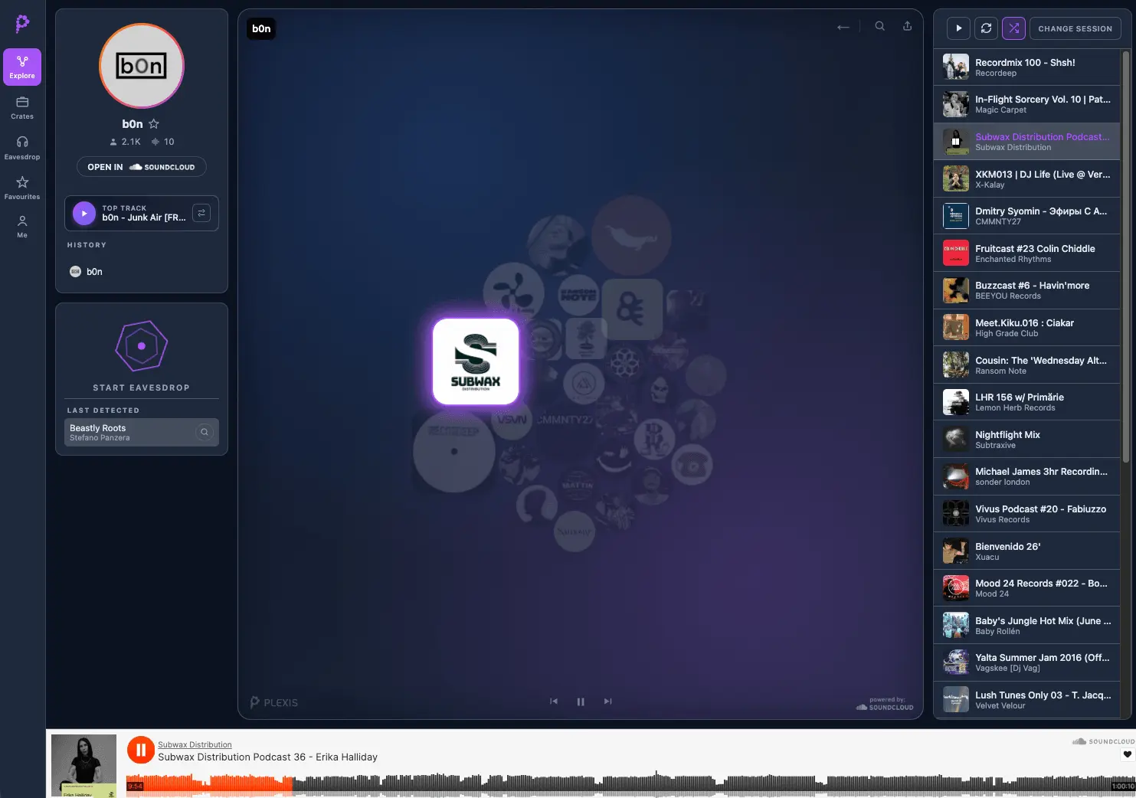The height and width of the screenshot is (798, 1136).
Task: Select Mood 24 Records #022 track
Action: (x=1026, y=588)
